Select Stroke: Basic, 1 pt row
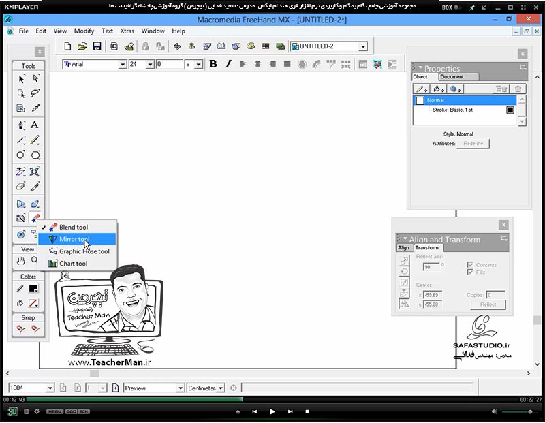The width and height of the screenshot is (545, 423). click(465, 110)
